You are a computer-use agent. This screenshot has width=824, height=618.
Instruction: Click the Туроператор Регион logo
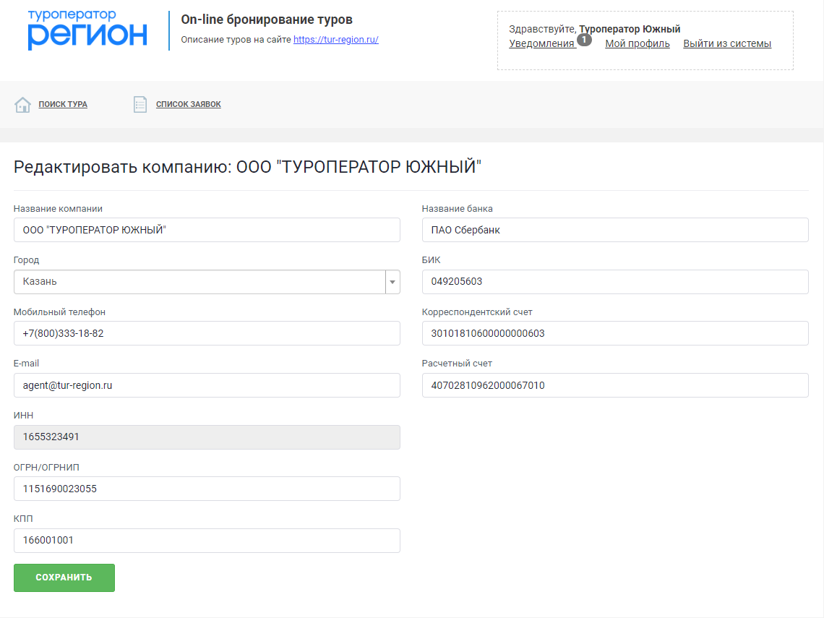tap(87, 30)
